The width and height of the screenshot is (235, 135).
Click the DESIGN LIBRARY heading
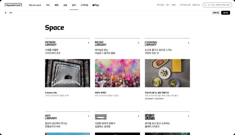51,43
